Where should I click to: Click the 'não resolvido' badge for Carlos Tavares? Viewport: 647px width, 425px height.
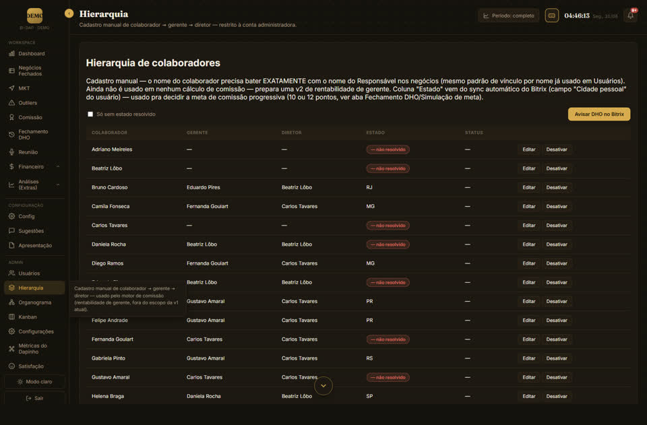388,226
